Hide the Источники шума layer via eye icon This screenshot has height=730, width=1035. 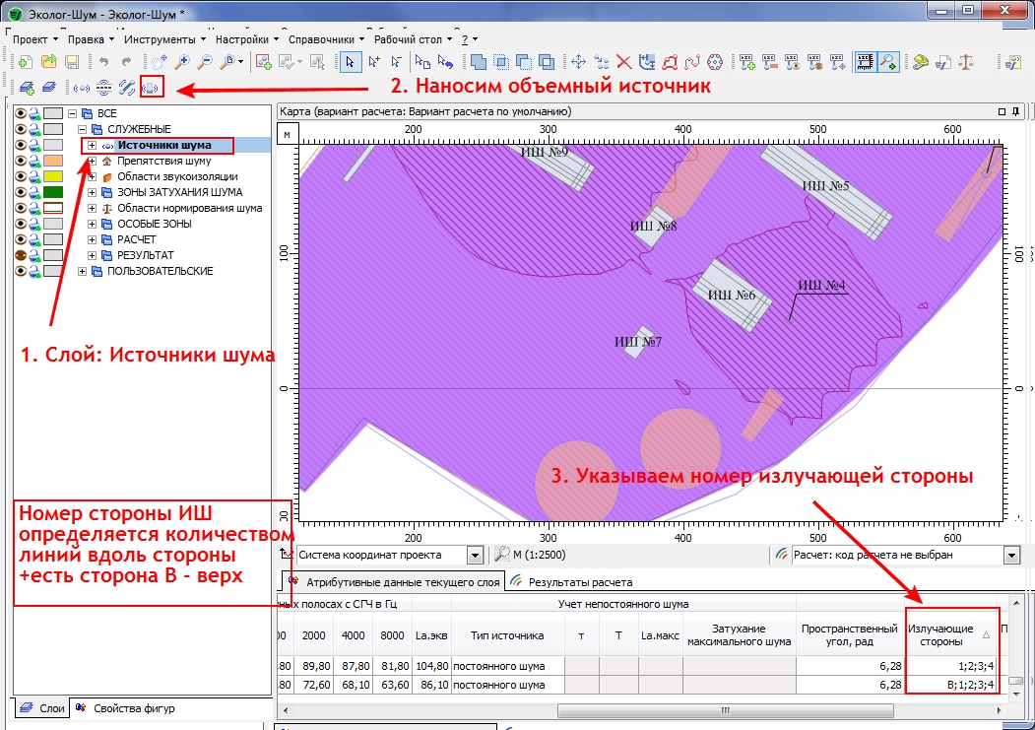tap(22, 145)
